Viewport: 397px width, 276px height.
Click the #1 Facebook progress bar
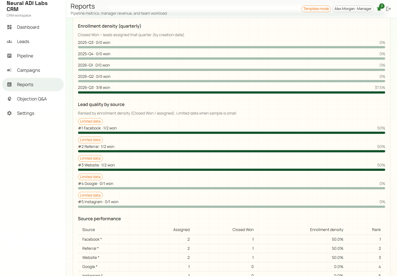(232, 133)
